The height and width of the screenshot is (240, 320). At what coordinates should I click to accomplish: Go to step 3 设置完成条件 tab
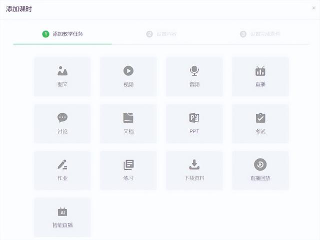259,34
